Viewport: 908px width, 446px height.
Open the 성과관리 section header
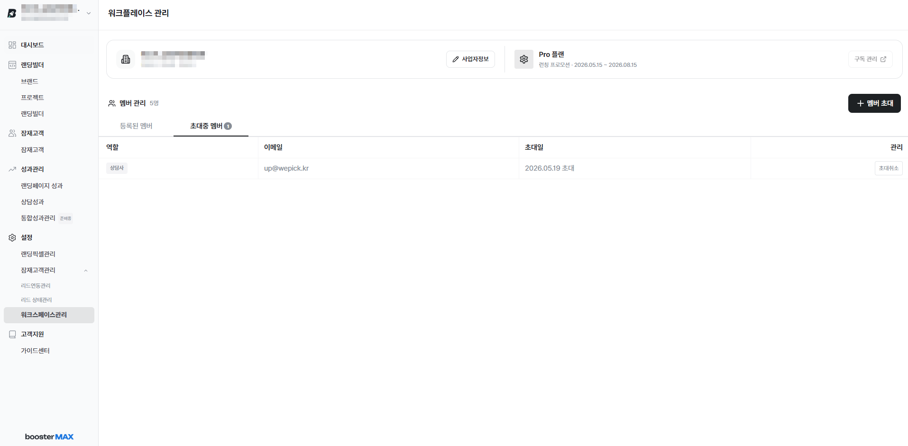[32, 169]
